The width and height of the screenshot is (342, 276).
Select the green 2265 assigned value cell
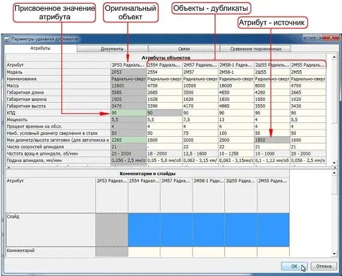[128, 140]
